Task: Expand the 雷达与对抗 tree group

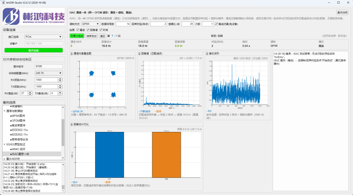Action: point(5,159)
